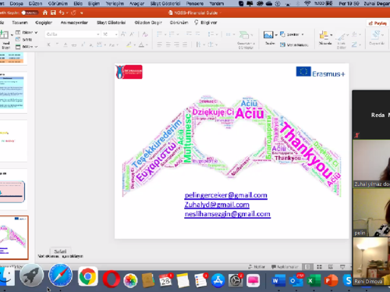390x292 pixels.
Task: Select the pink box slide thumbnail
Action: coord(12,190)
